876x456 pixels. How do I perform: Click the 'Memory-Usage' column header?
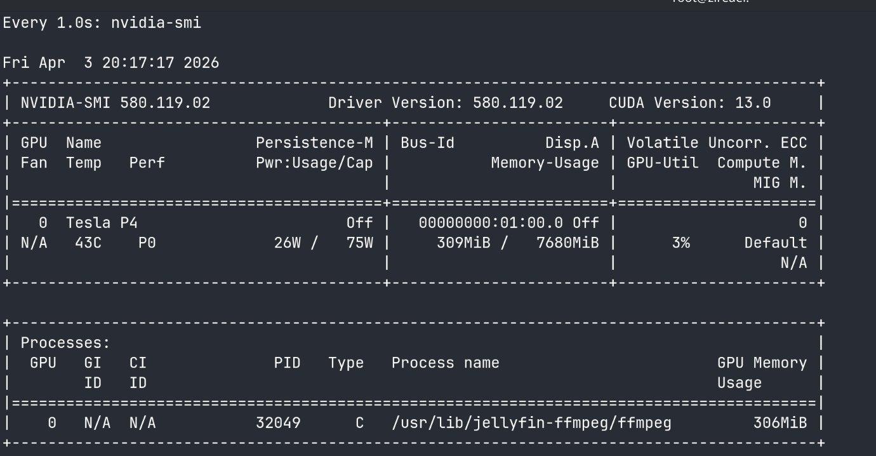click(545, 163)
